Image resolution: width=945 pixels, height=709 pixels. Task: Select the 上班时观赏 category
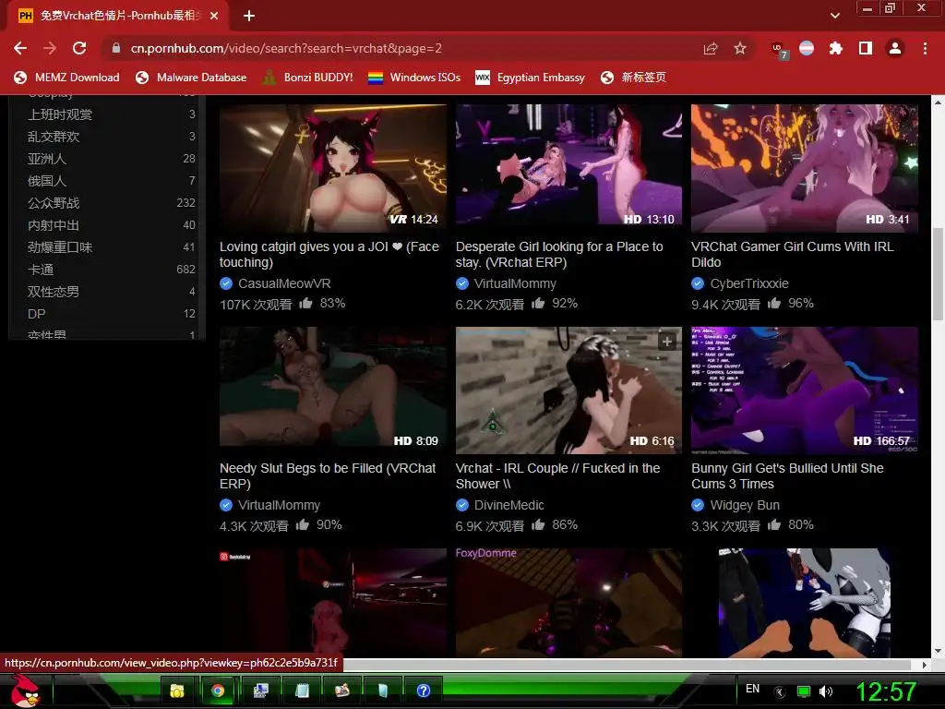(111, 114)
